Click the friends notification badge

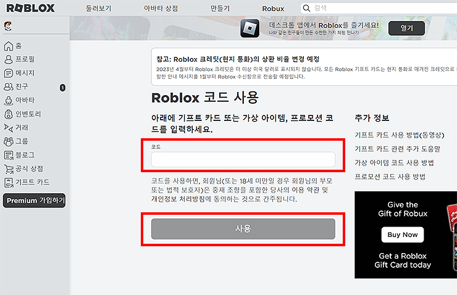[62, 88]
